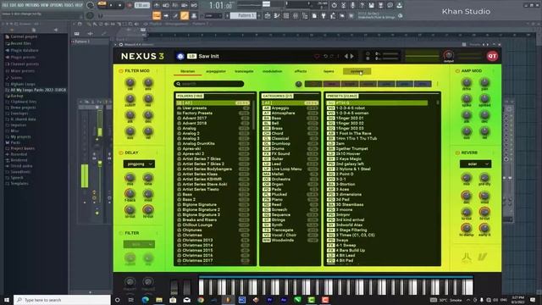This screenshot has height=305, width=542.
Task: Open the tag colors options dots menu
Action: point(437,84)
